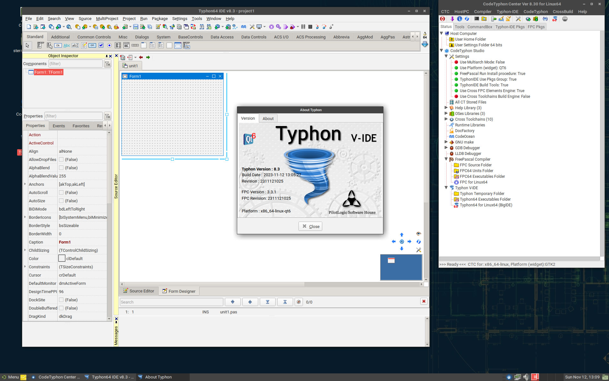
Task: Collapse the Settings tree node
Action: click(x=446, y=56)
